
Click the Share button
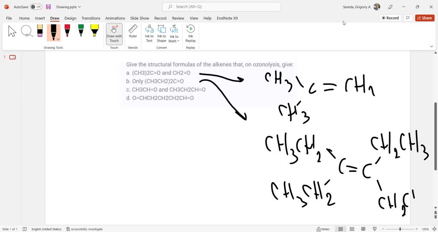point(424,18)
